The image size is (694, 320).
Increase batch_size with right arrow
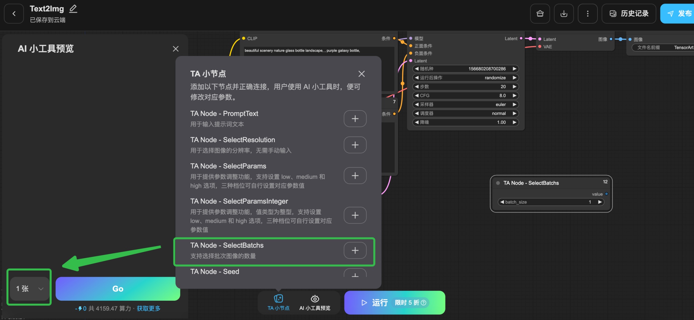600,202
